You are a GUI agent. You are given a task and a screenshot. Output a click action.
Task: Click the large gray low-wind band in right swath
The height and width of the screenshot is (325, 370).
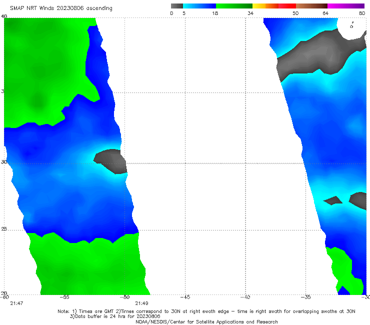pyautogui.click(x=321, y=55)
